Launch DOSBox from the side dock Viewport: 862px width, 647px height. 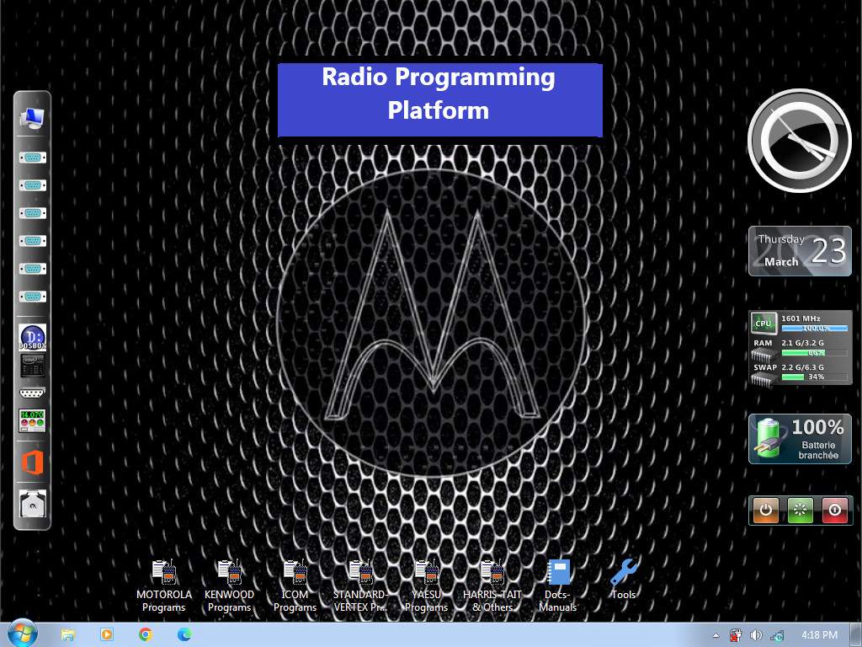click(x=32, y=337)
